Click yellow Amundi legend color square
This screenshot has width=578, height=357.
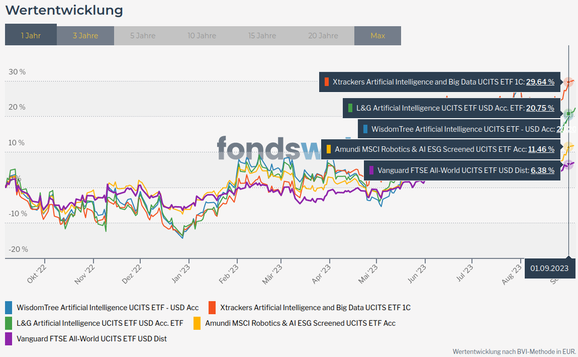pyautogui.click(x=197, y=323)
